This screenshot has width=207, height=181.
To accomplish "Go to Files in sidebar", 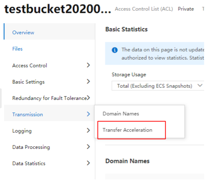I will click(x=17, y=49).
